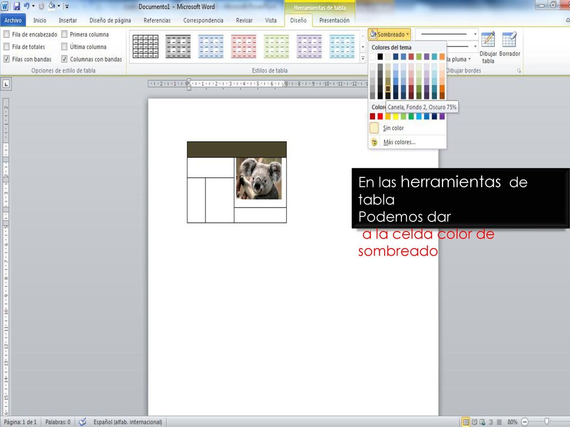The width and height of the screenshot is (570, 427).
Task: Switch to the Correspondencia tab
Action: [x=203, y=21]
